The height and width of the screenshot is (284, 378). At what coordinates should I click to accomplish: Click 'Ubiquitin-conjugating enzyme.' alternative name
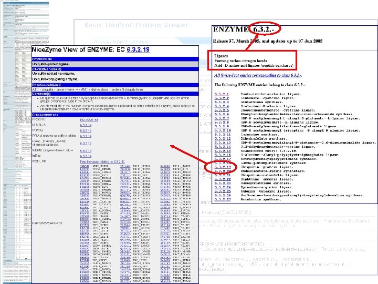click(55, 79)
